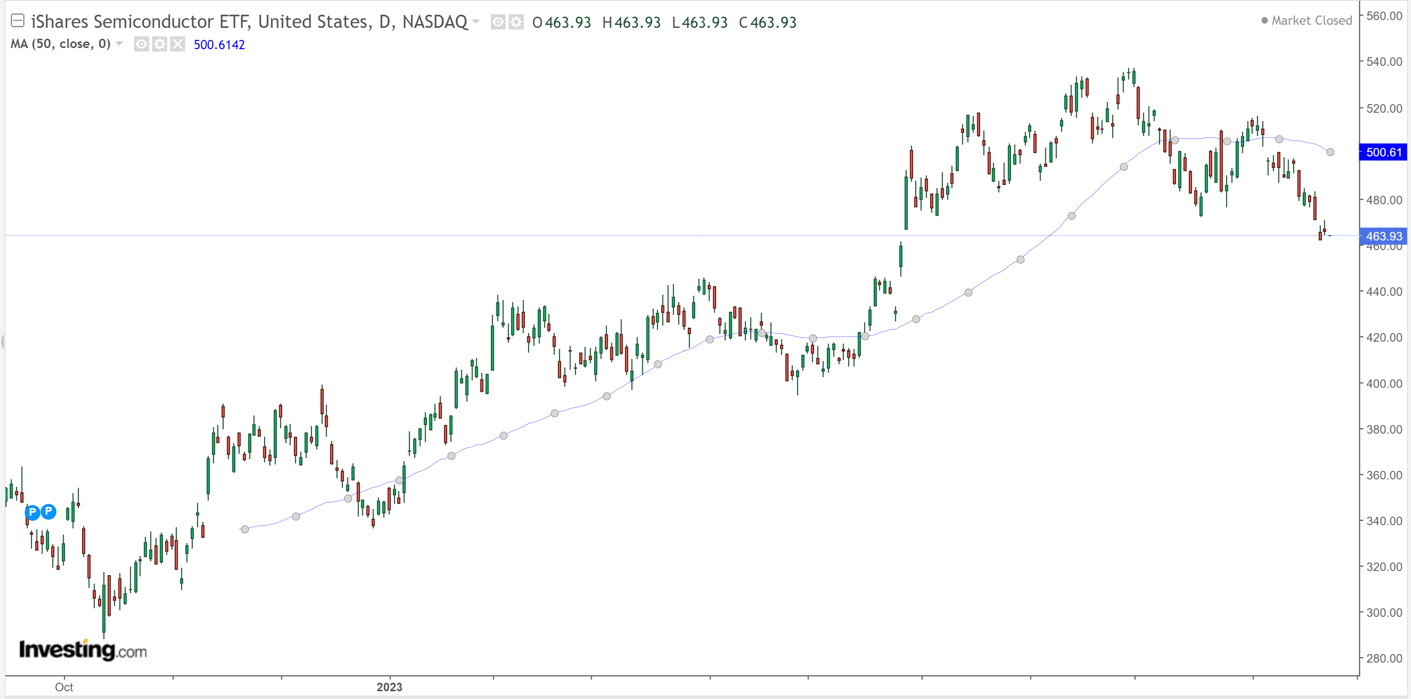1411x699 pixels.
Task: Open the iShares Semiconductor ETF symbol dropdown arrow
Action: [x=475, y=22]
